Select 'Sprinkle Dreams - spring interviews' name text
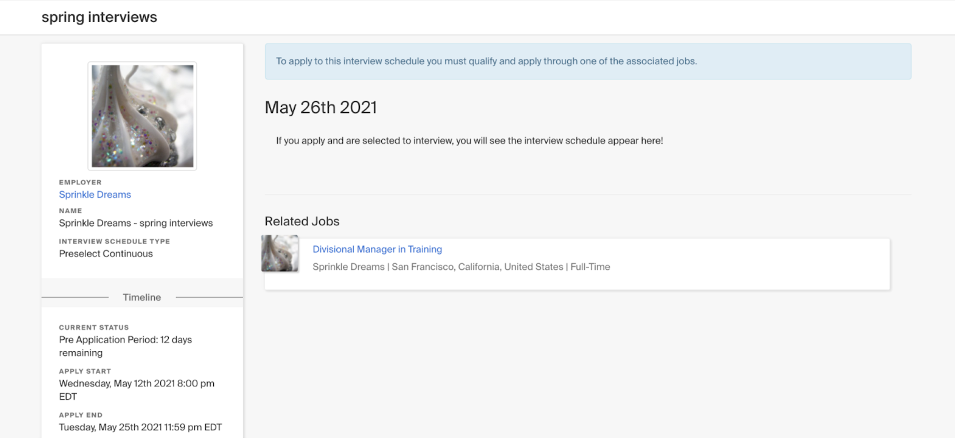This screenshot has height=441, width=955. [x=136, y=223]
